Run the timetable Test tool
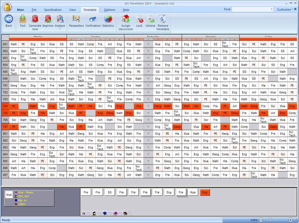 pos(23,19)
